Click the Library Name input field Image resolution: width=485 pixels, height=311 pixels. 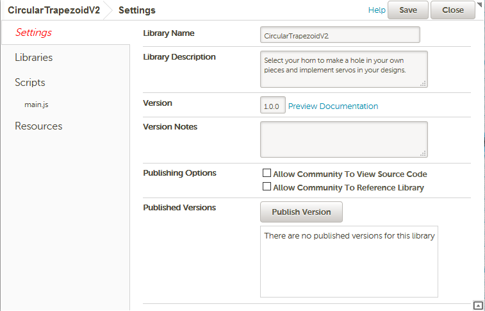pyautogui.click(x=340, y=35)
